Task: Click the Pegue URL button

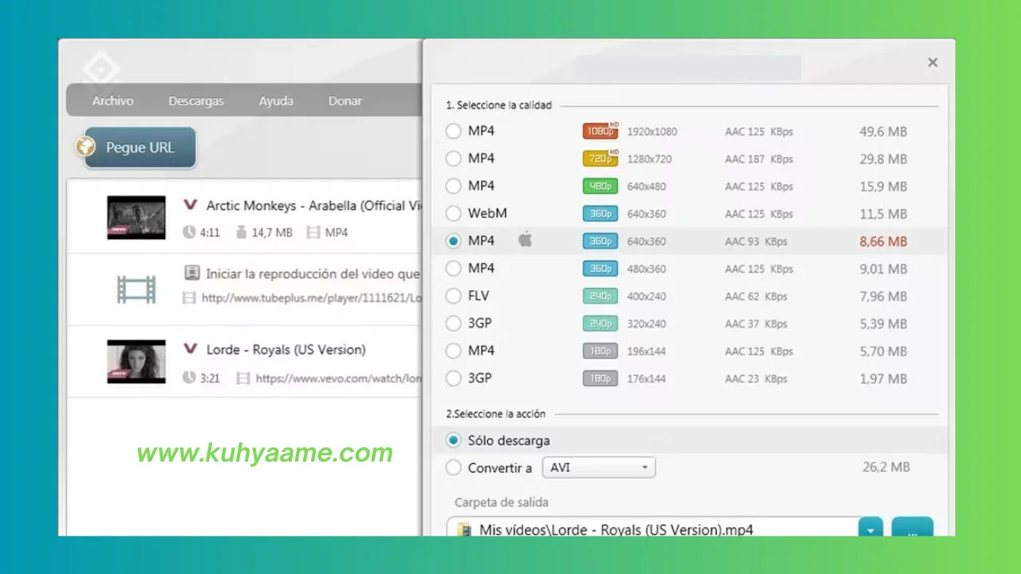Action: [x=140, y=147]
